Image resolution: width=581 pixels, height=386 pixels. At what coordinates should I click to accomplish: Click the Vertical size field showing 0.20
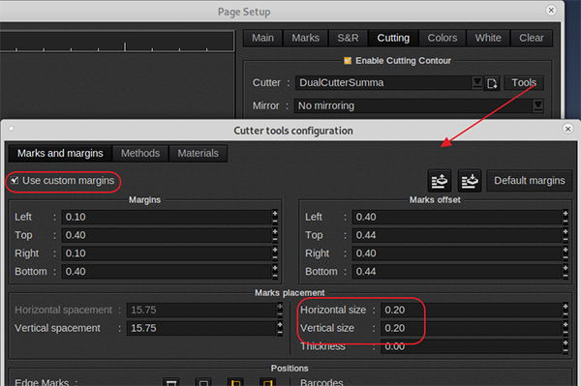[472, 328]
